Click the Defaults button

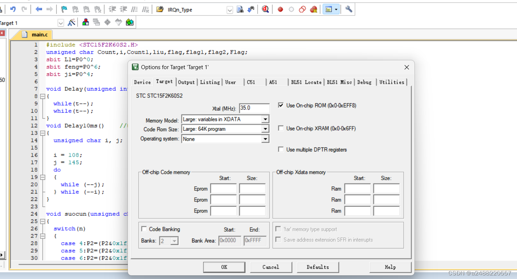click(x=317, y=267)
